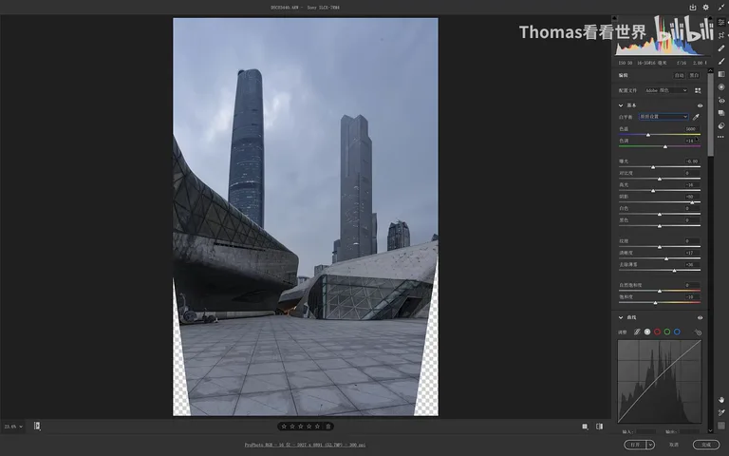Select the green curve channel
729x456 pixels.
(x=667, y=332)
